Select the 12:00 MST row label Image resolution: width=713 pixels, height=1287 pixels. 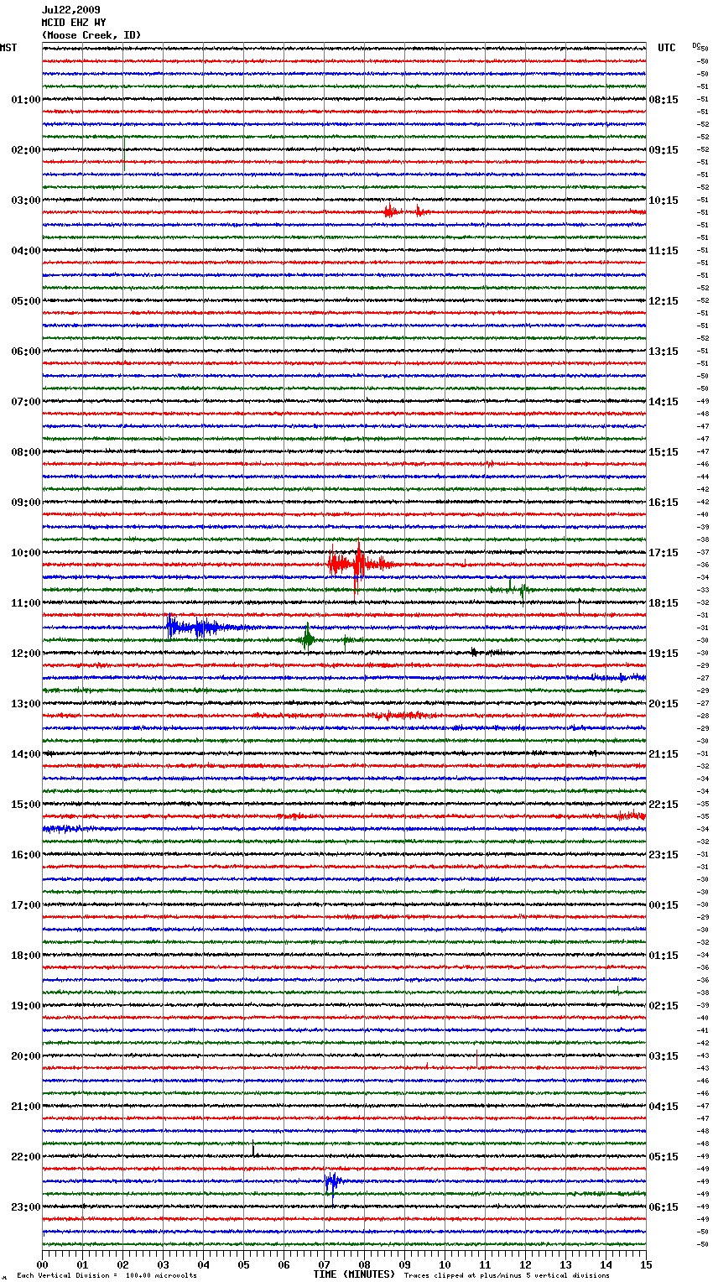(x=26, y=654)
